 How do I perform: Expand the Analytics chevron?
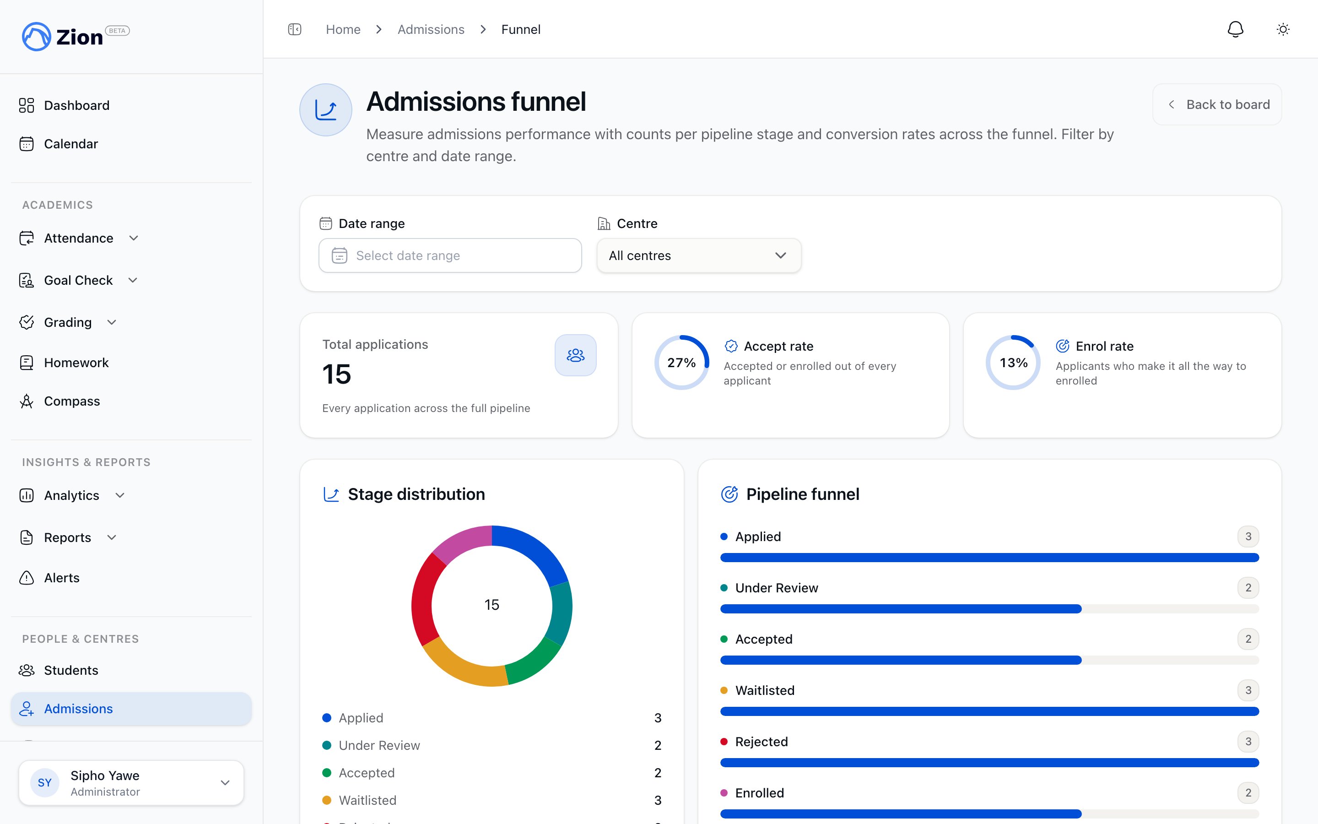click(x=120, y=495)
